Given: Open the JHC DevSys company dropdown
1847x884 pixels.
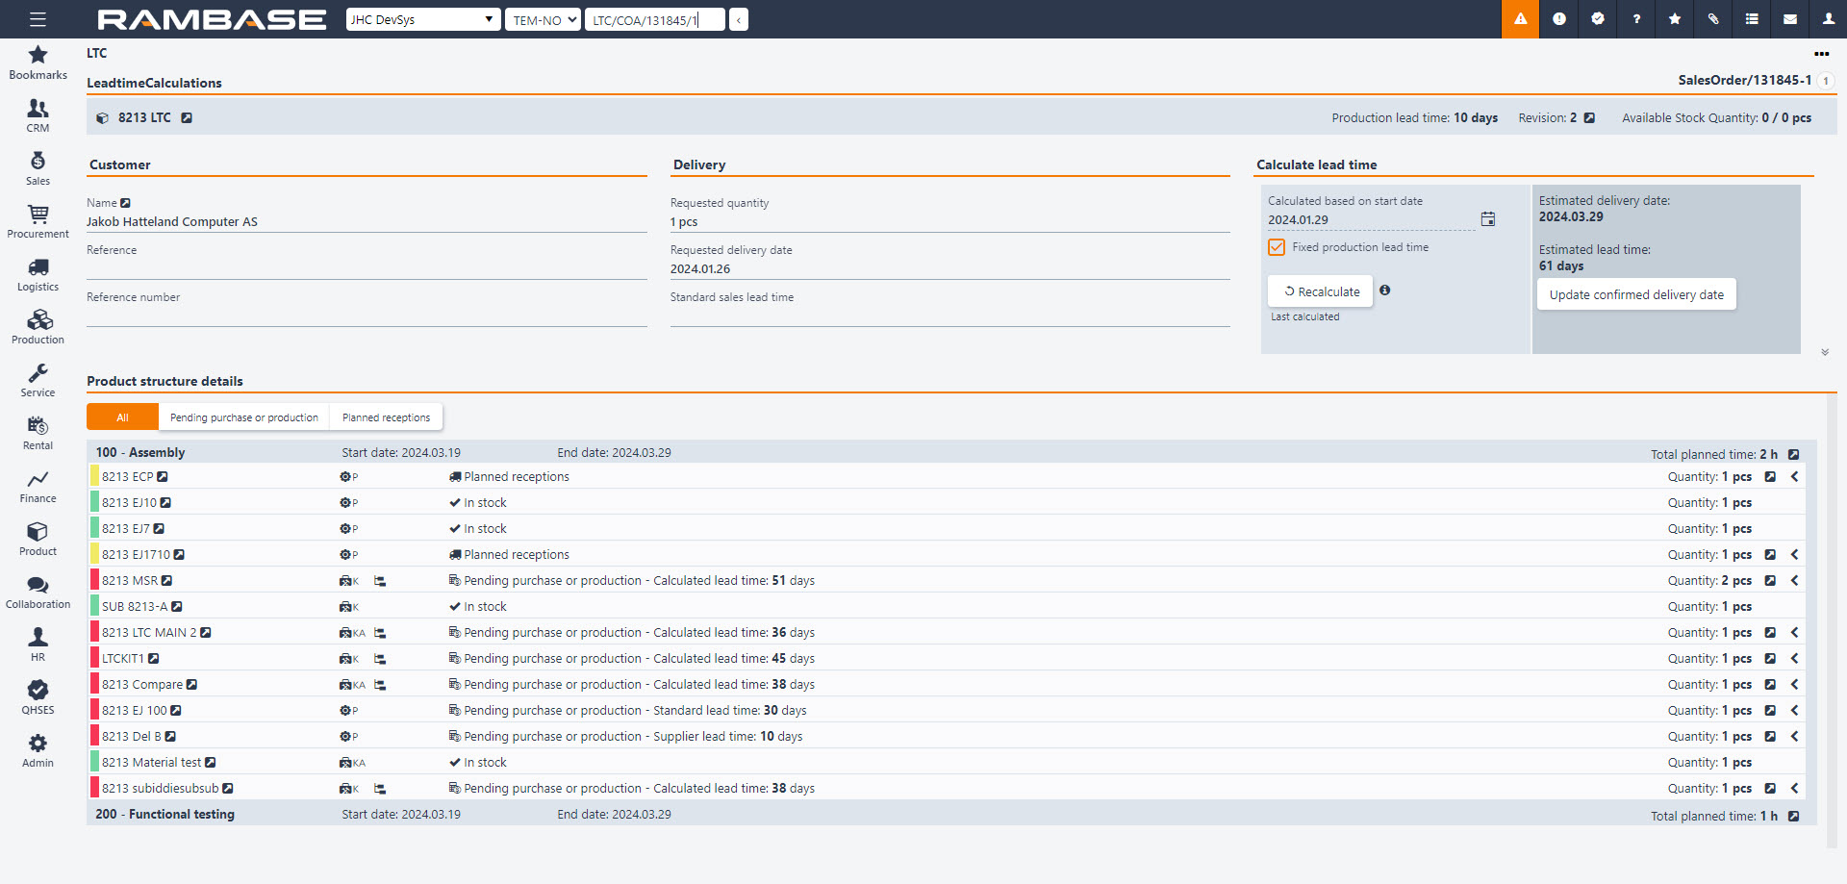Looking at the screenshot, I should click(x=422, y=19).
